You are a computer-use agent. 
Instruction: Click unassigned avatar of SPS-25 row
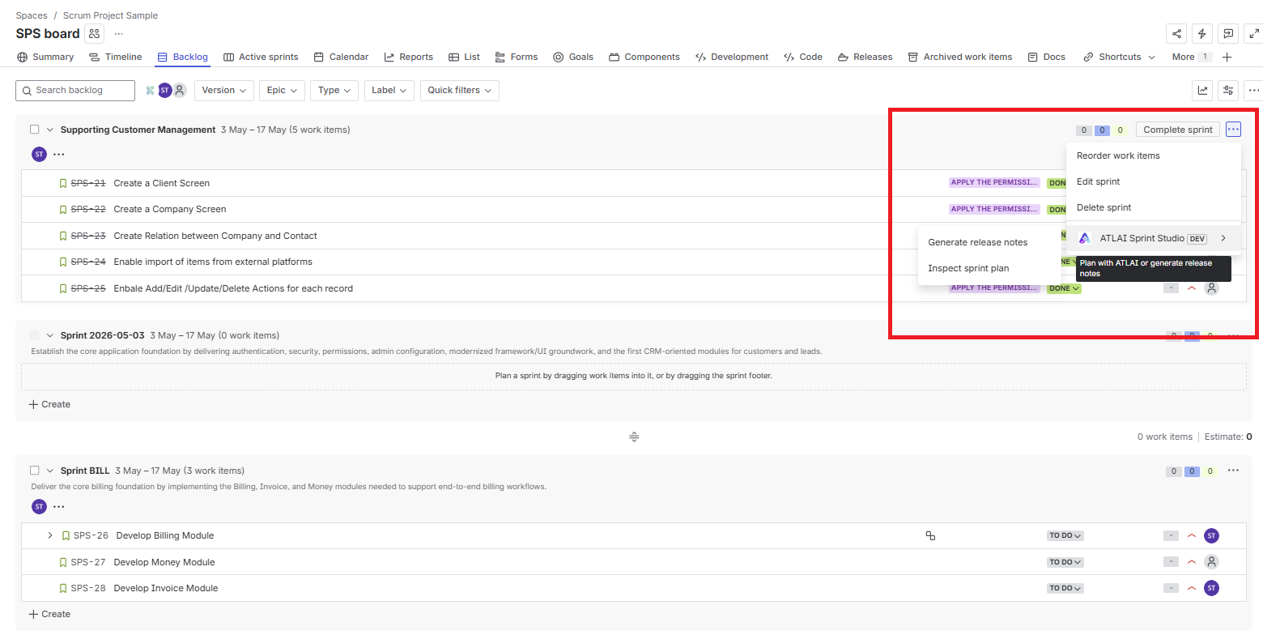(1211, 288)
